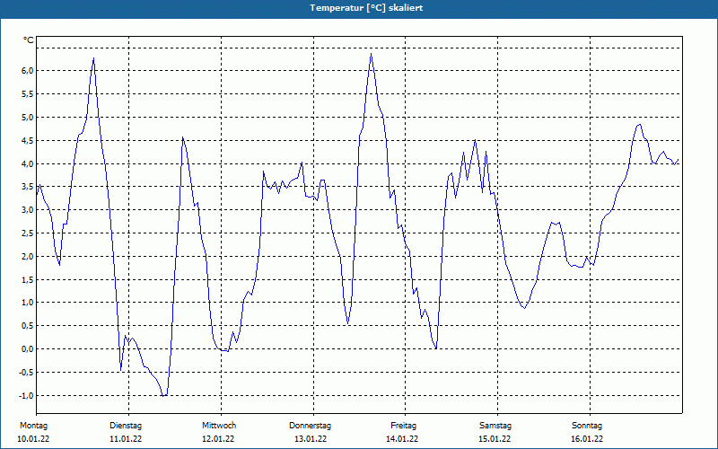Click the Thursday temperature peak, highest of the week

click(x=371, y=54)
